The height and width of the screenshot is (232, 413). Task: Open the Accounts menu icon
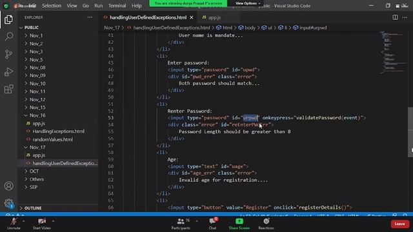pos(8,186)
